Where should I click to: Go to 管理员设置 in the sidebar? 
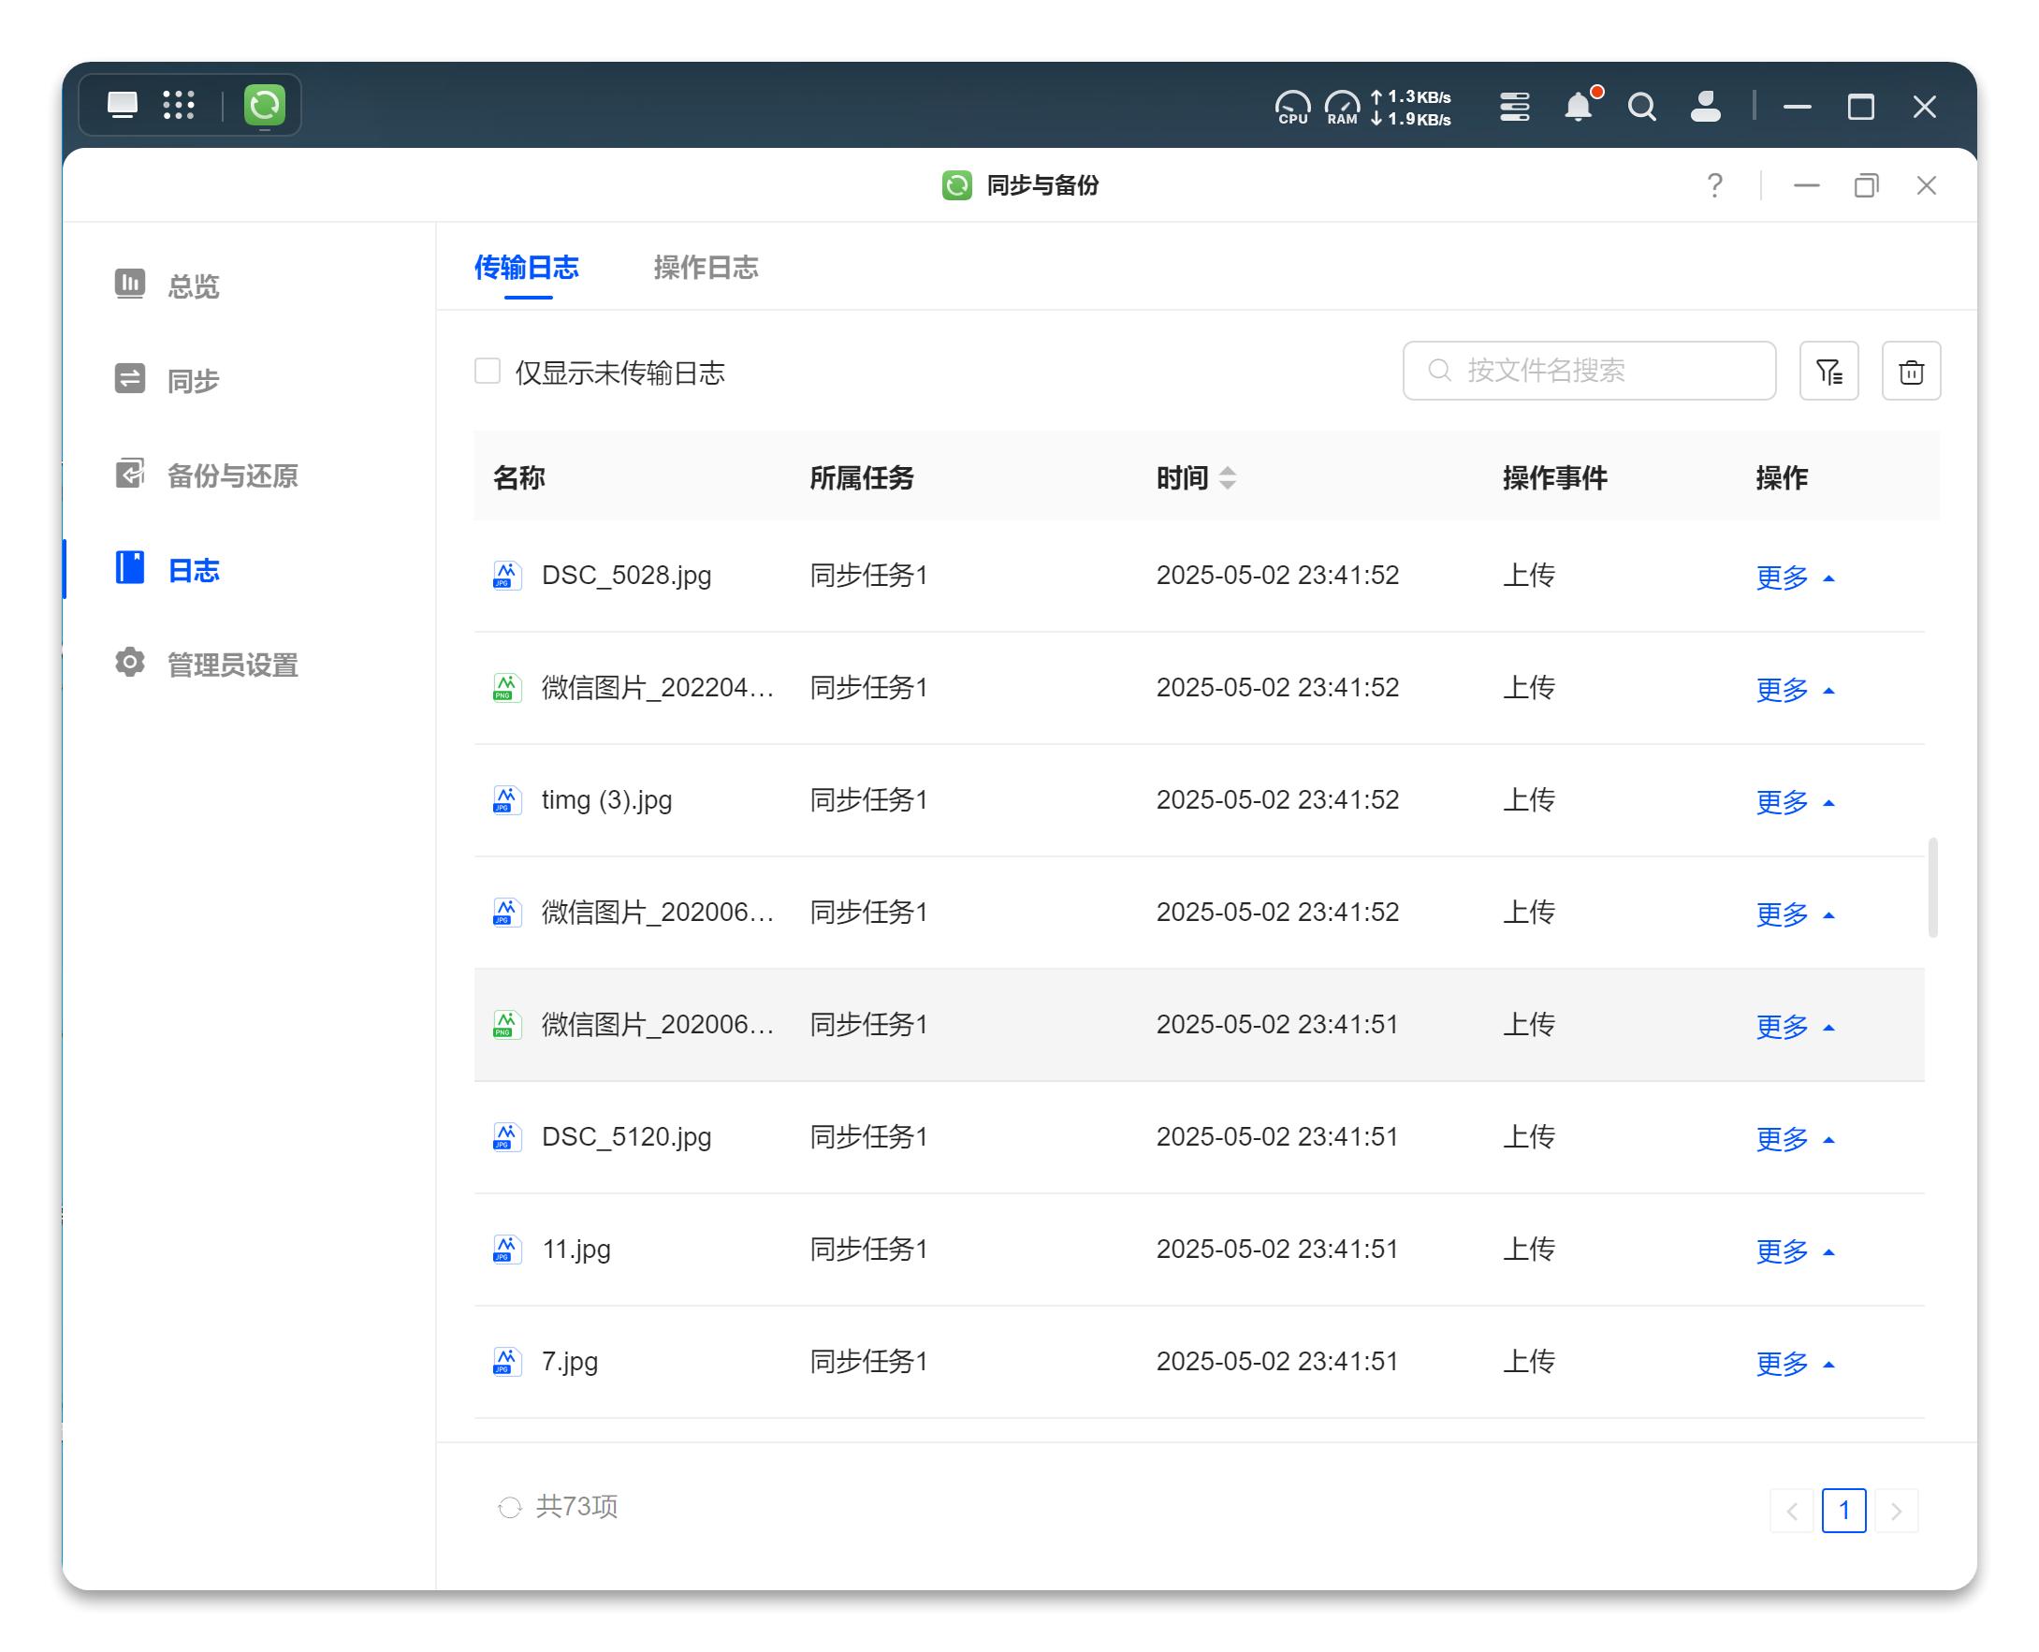(231, 665)
